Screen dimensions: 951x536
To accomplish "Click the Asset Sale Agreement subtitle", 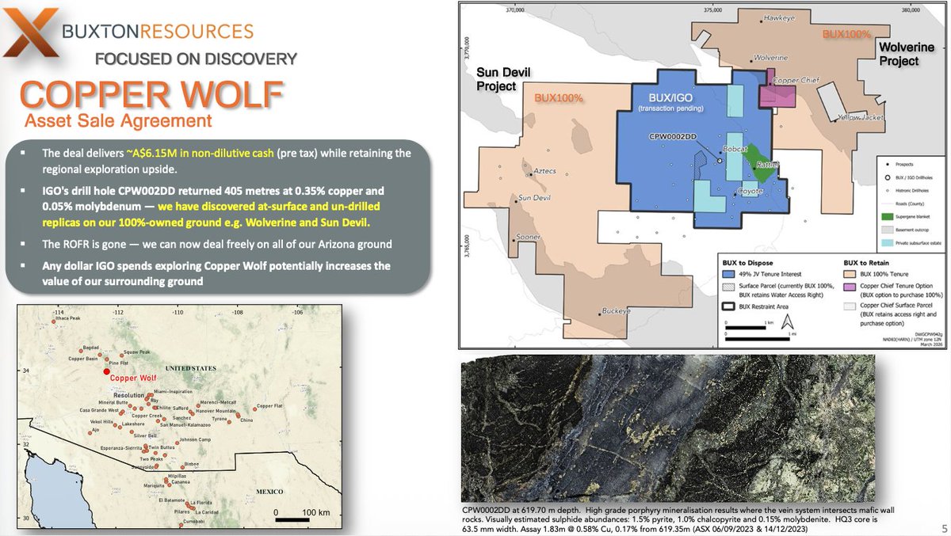I will coord(118,122).
